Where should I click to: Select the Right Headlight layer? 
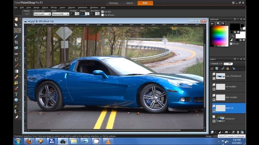(229, 97)
